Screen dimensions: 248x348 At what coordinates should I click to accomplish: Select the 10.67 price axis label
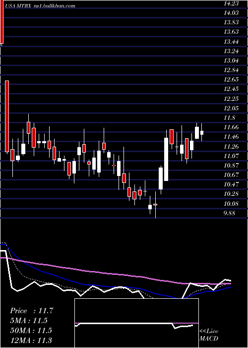(x=231, y=175)
